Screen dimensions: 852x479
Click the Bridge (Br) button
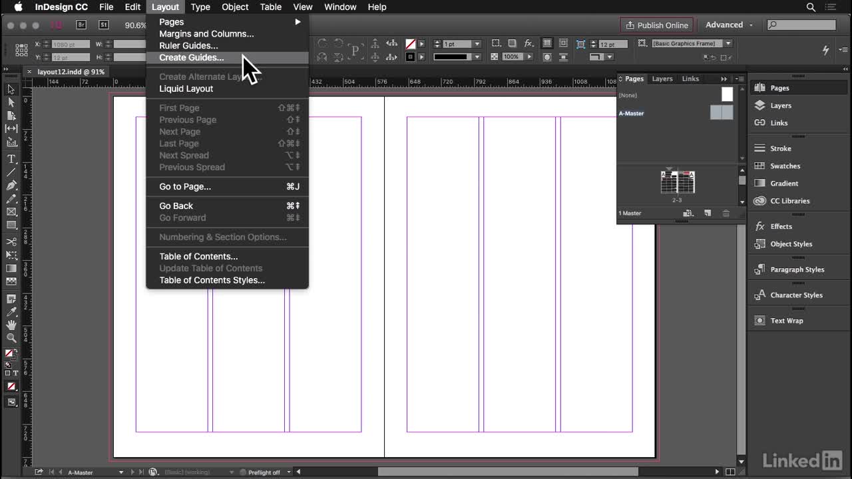(x=81, y=25)
